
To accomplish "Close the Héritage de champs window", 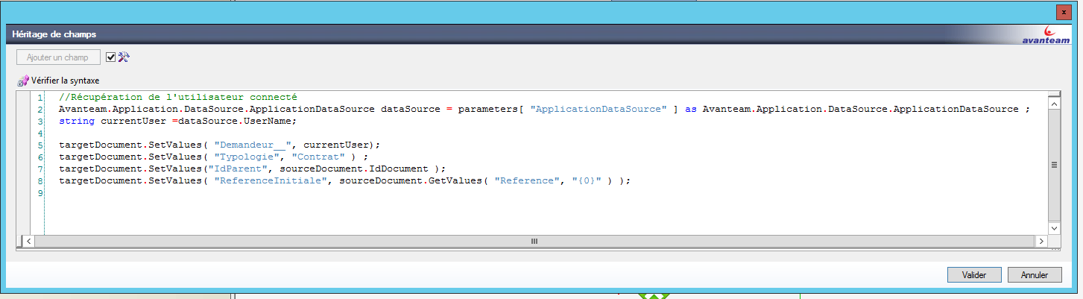I will (x=1063, y=12).
